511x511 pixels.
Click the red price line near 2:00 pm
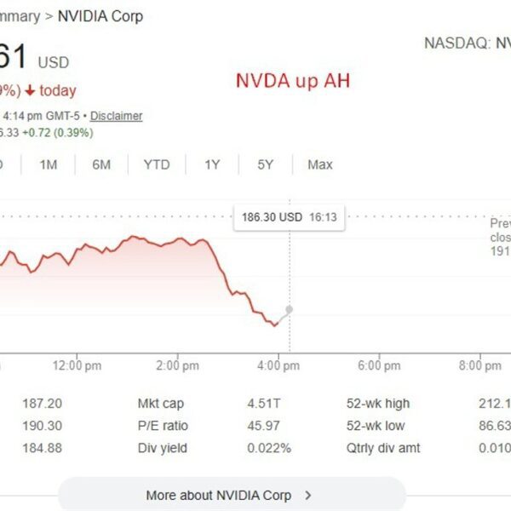[x=177, y=241]
